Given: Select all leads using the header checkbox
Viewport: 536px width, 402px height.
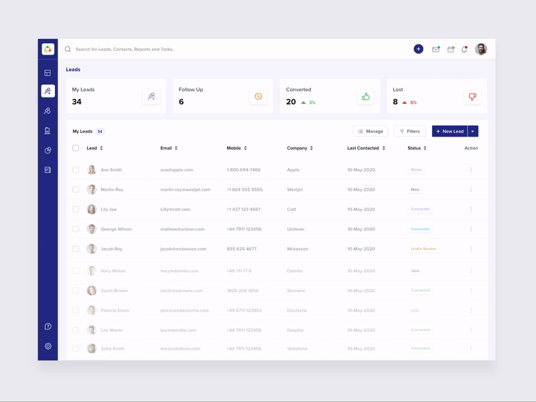Looking at the screenshot, I should pos(76,148).
